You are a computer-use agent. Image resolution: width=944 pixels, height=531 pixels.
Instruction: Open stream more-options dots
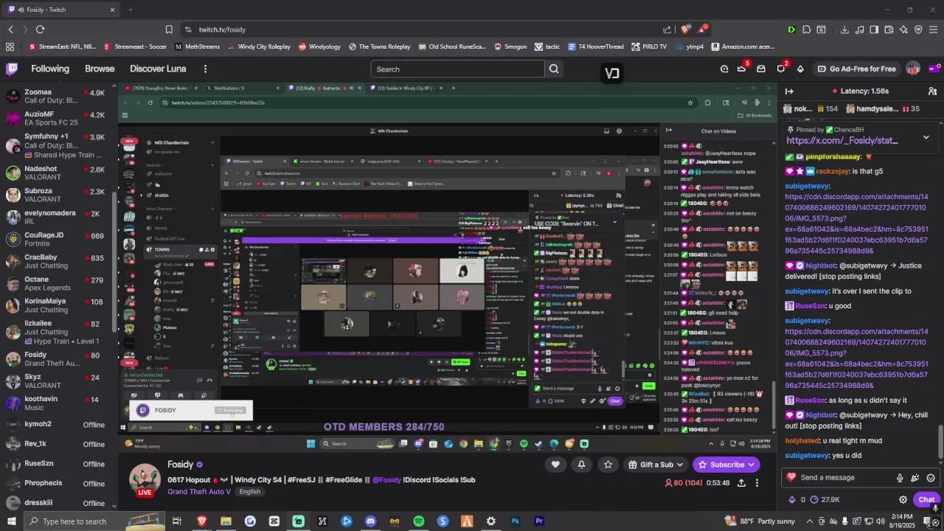[x=757, y=483]
